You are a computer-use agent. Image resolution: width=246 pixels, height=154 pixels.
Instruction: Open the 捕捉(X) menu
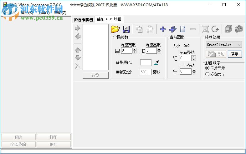[x=27, y=13]
